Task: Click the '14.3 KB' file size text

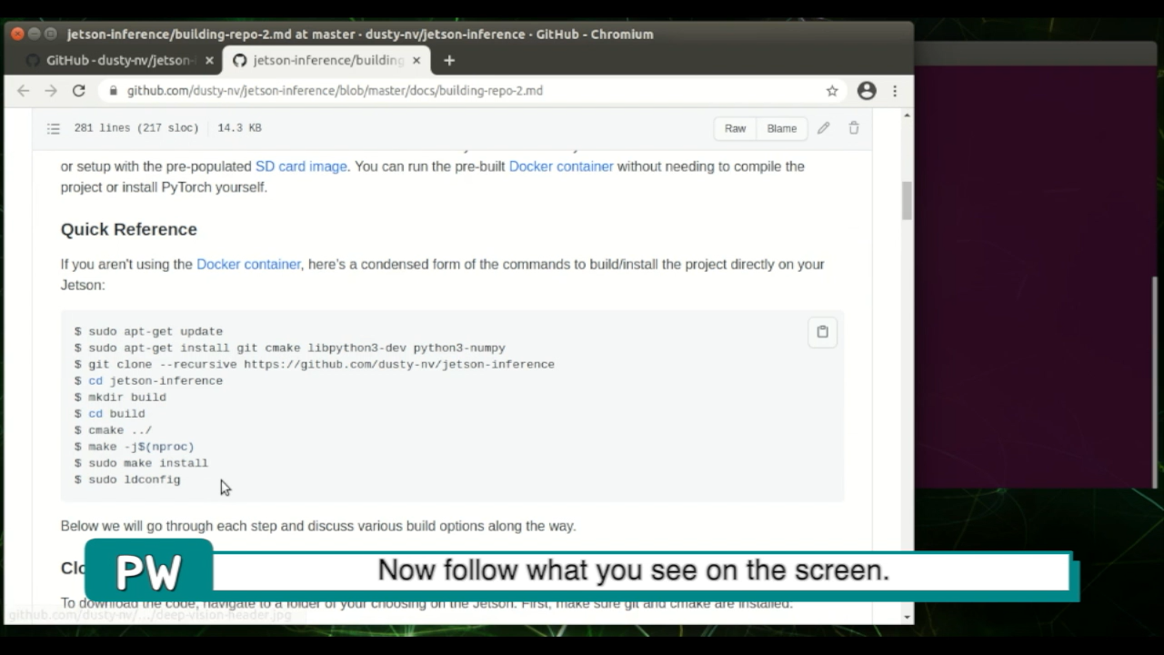Action: pyautogui.click(x=239, y=128)
